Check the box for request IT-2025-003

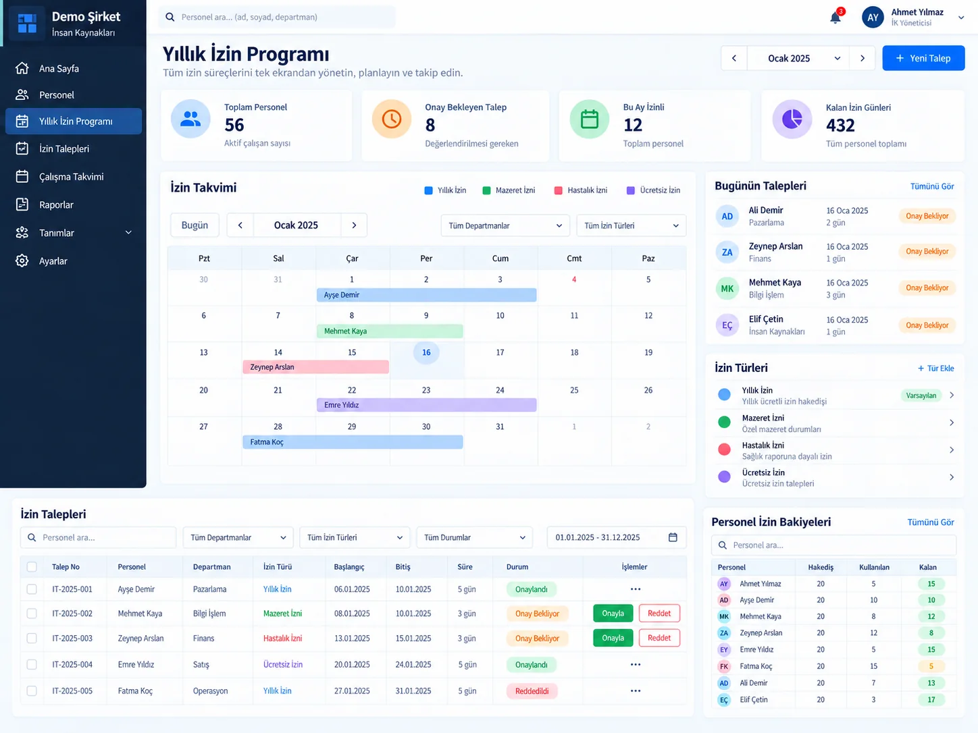[x=32, y=639]
